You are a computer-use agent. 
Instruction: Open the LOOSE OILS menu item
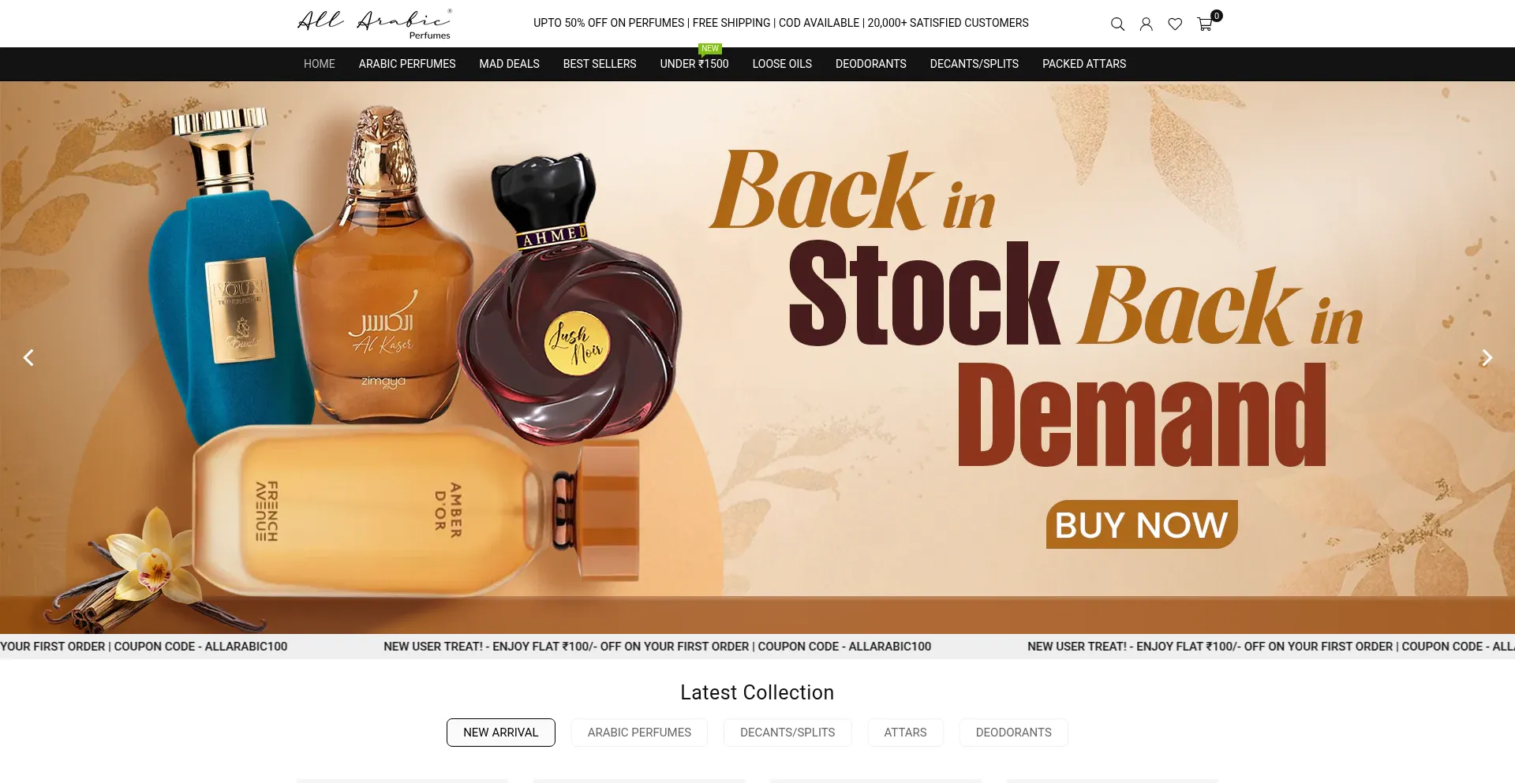782,64
